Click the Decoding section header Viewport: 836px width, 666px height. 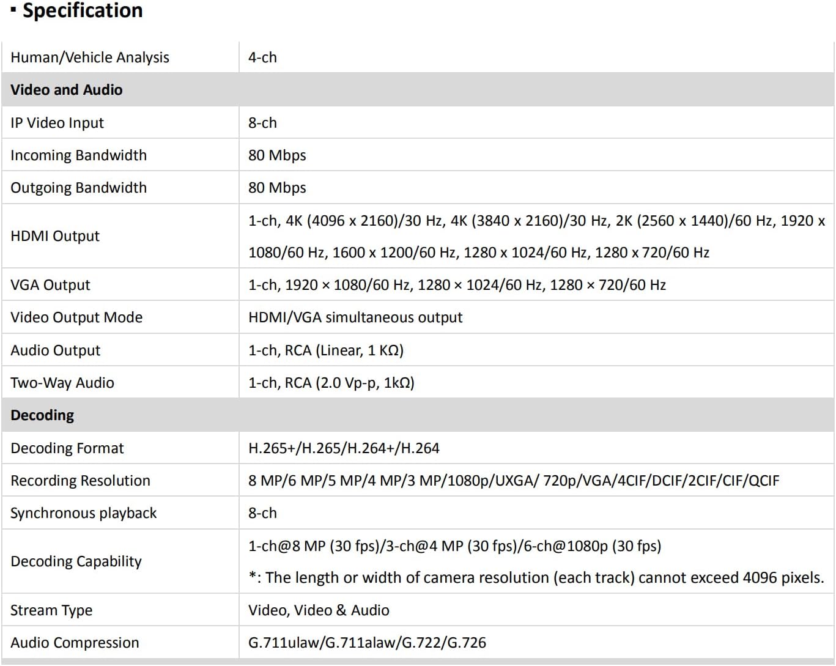[42, 415]
